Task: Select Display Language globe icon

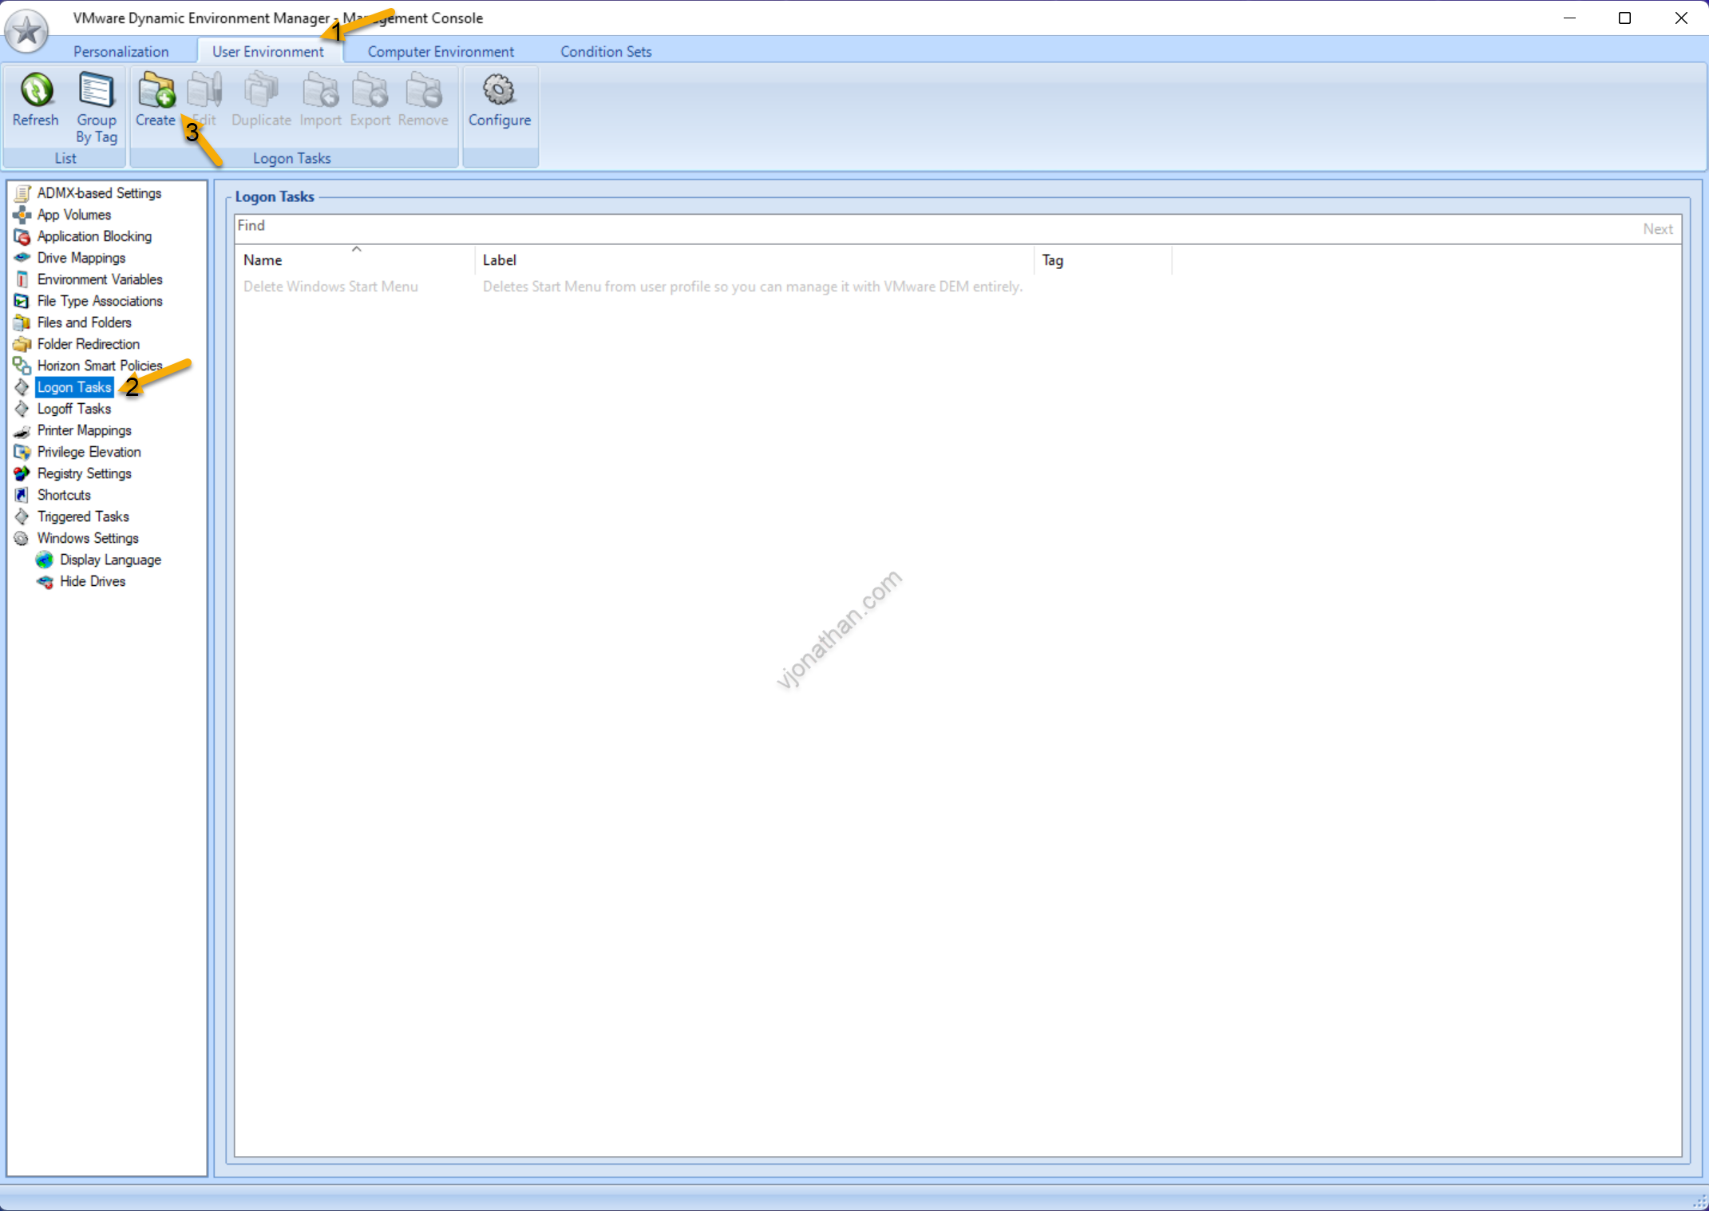Action: (x=45, y=560)
